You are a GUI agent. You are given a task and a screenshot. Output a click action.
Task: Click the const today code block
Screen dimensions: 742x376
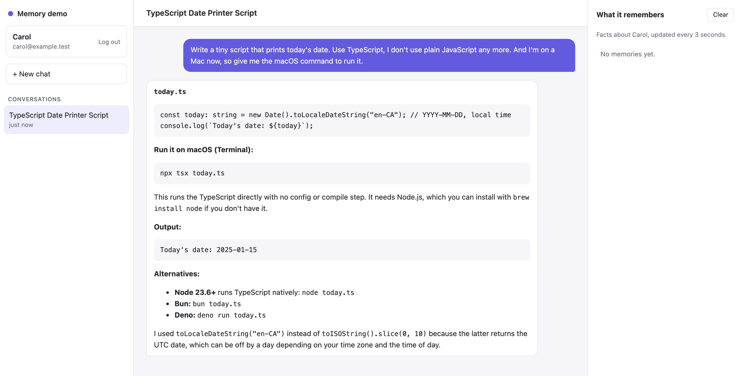coord(342,120)
